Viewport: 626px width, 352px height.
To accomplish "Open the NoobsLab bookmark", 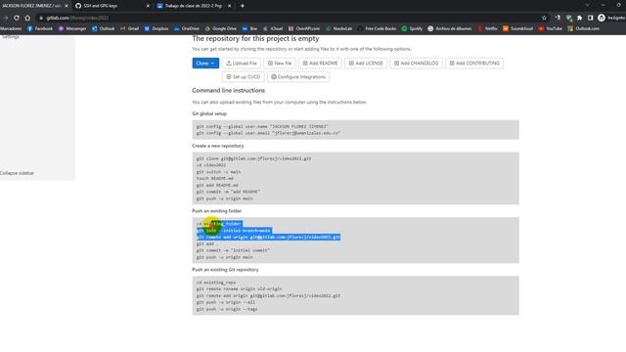I will (339, 28).
